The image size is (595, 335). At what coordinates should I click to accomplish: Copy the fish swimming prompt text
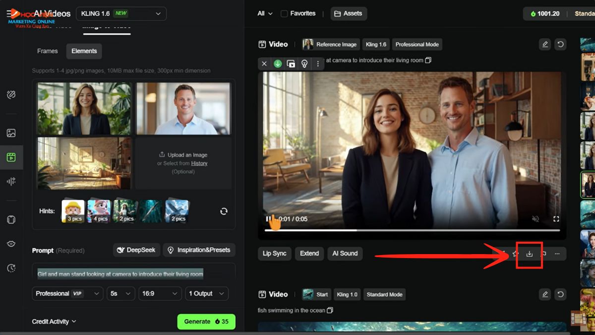[x=330, y=311]
